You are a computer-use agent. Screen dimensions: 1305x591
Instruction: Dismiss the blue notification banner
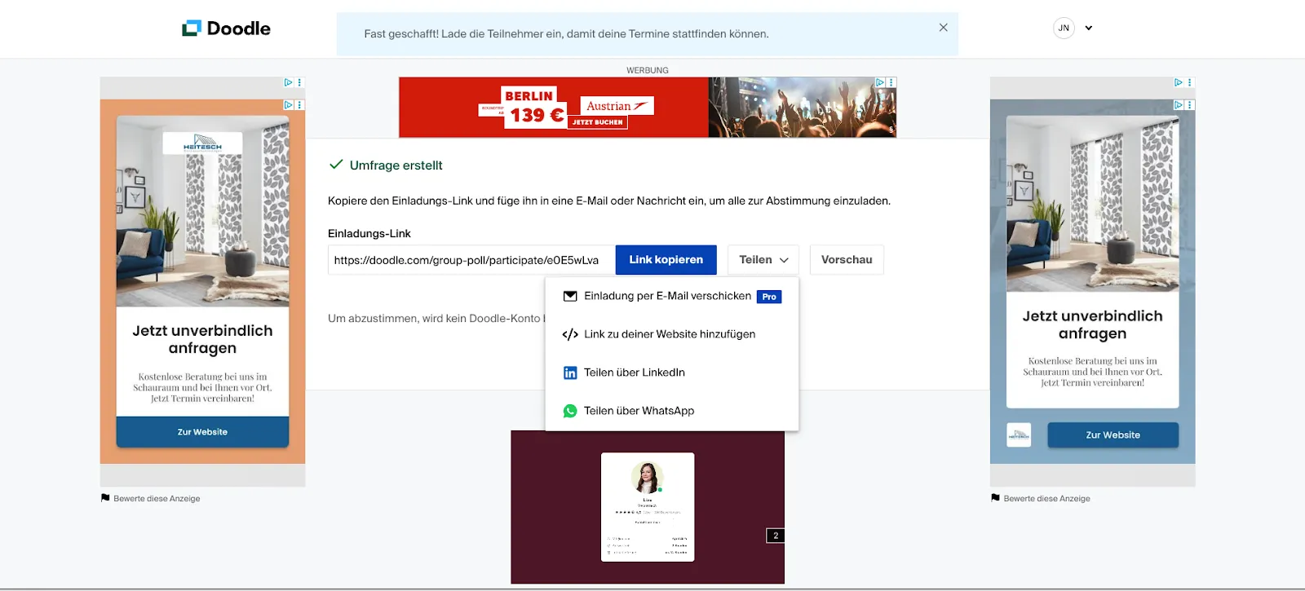(943, 28)
